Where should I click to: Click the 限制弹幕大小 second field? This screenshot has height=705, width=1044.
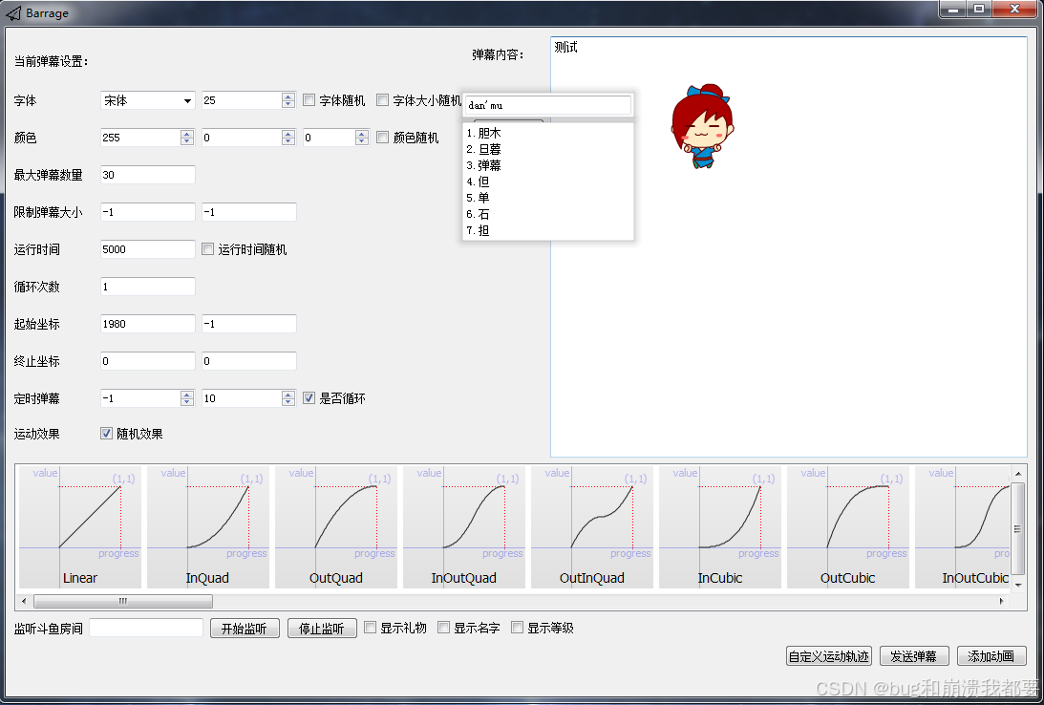click(249, 212)
